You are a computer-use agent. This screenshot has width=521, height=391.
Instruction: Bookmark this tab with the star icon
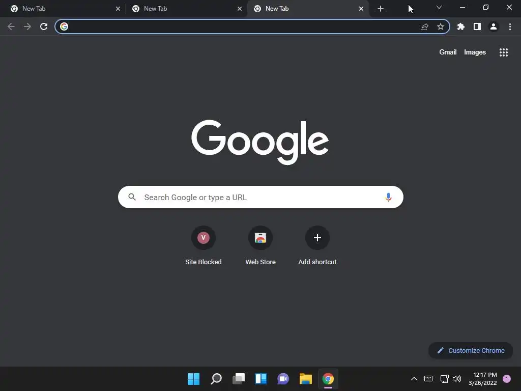click(x=441, y=26)
